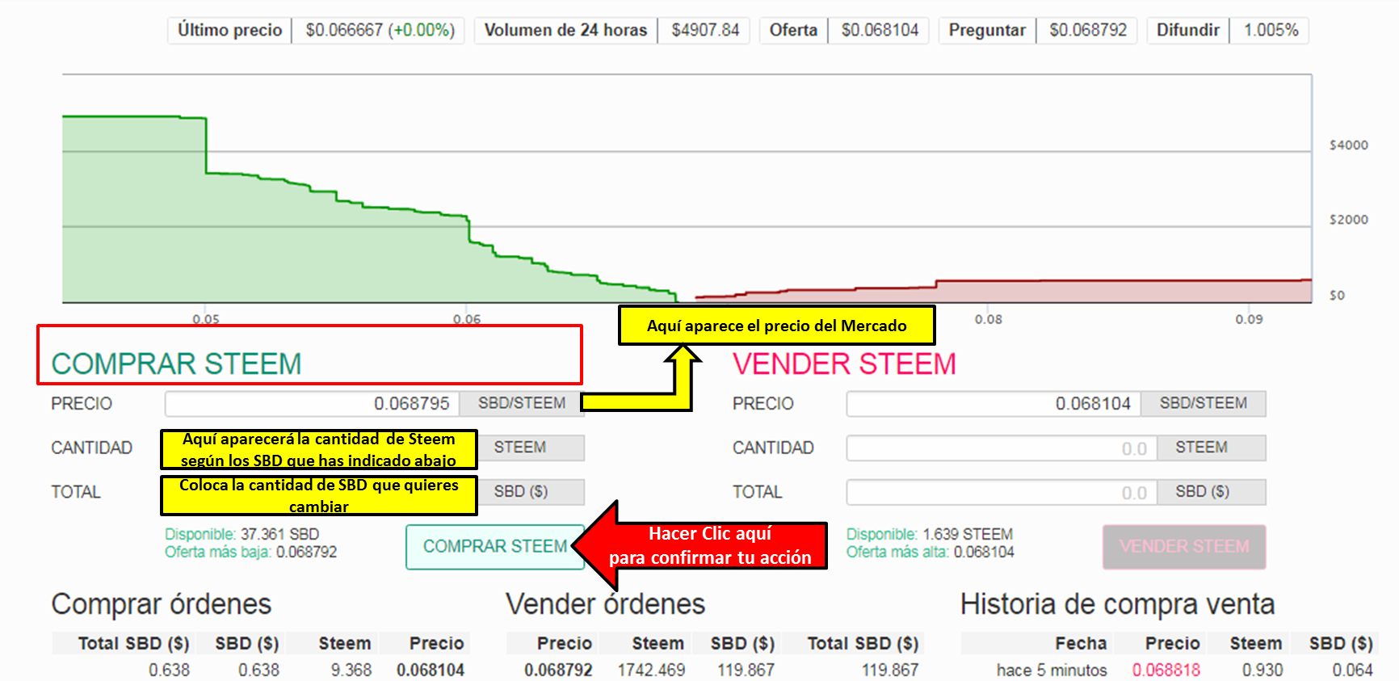
Task: Click the SBD/STEEM unit label in buy form
Action: coord(521,403)
